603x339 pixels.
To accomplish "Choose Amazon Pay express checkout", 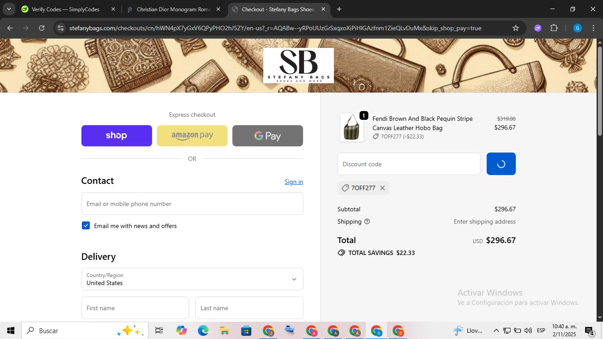I will coord(192,136).
